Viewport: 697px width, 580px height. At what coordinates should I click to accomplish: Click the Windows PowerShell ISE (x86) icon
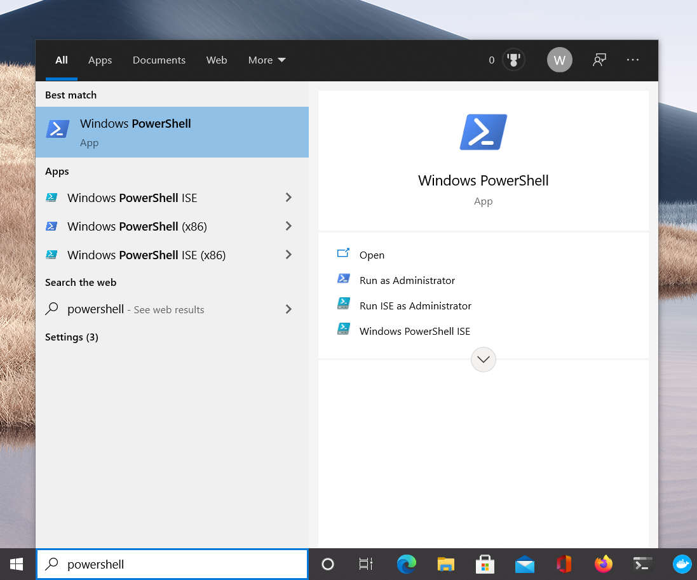coord(51,255)
